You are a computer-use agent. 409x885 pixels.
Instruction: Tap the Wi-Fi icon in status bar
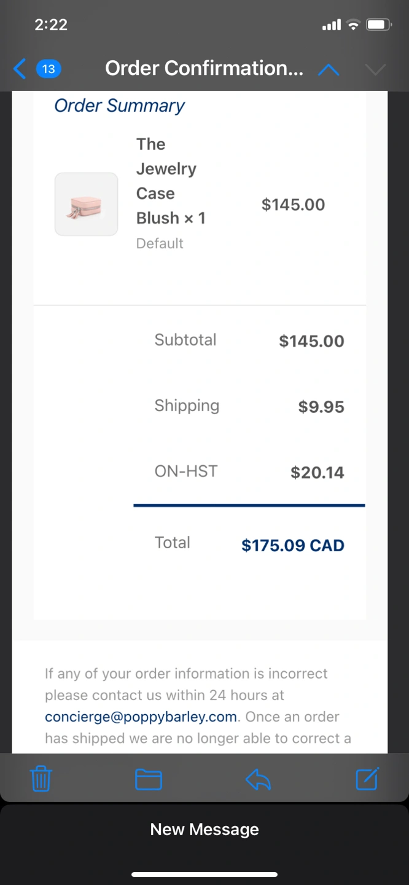pos(353,25)
